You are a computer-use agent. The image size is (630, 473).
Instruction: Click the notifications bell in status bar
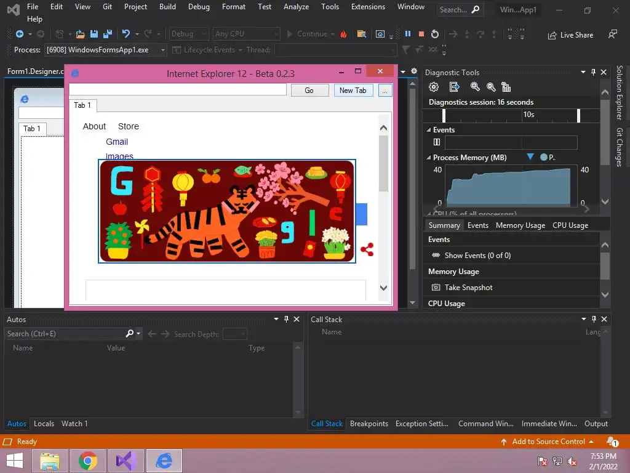(x=612, y=442)
